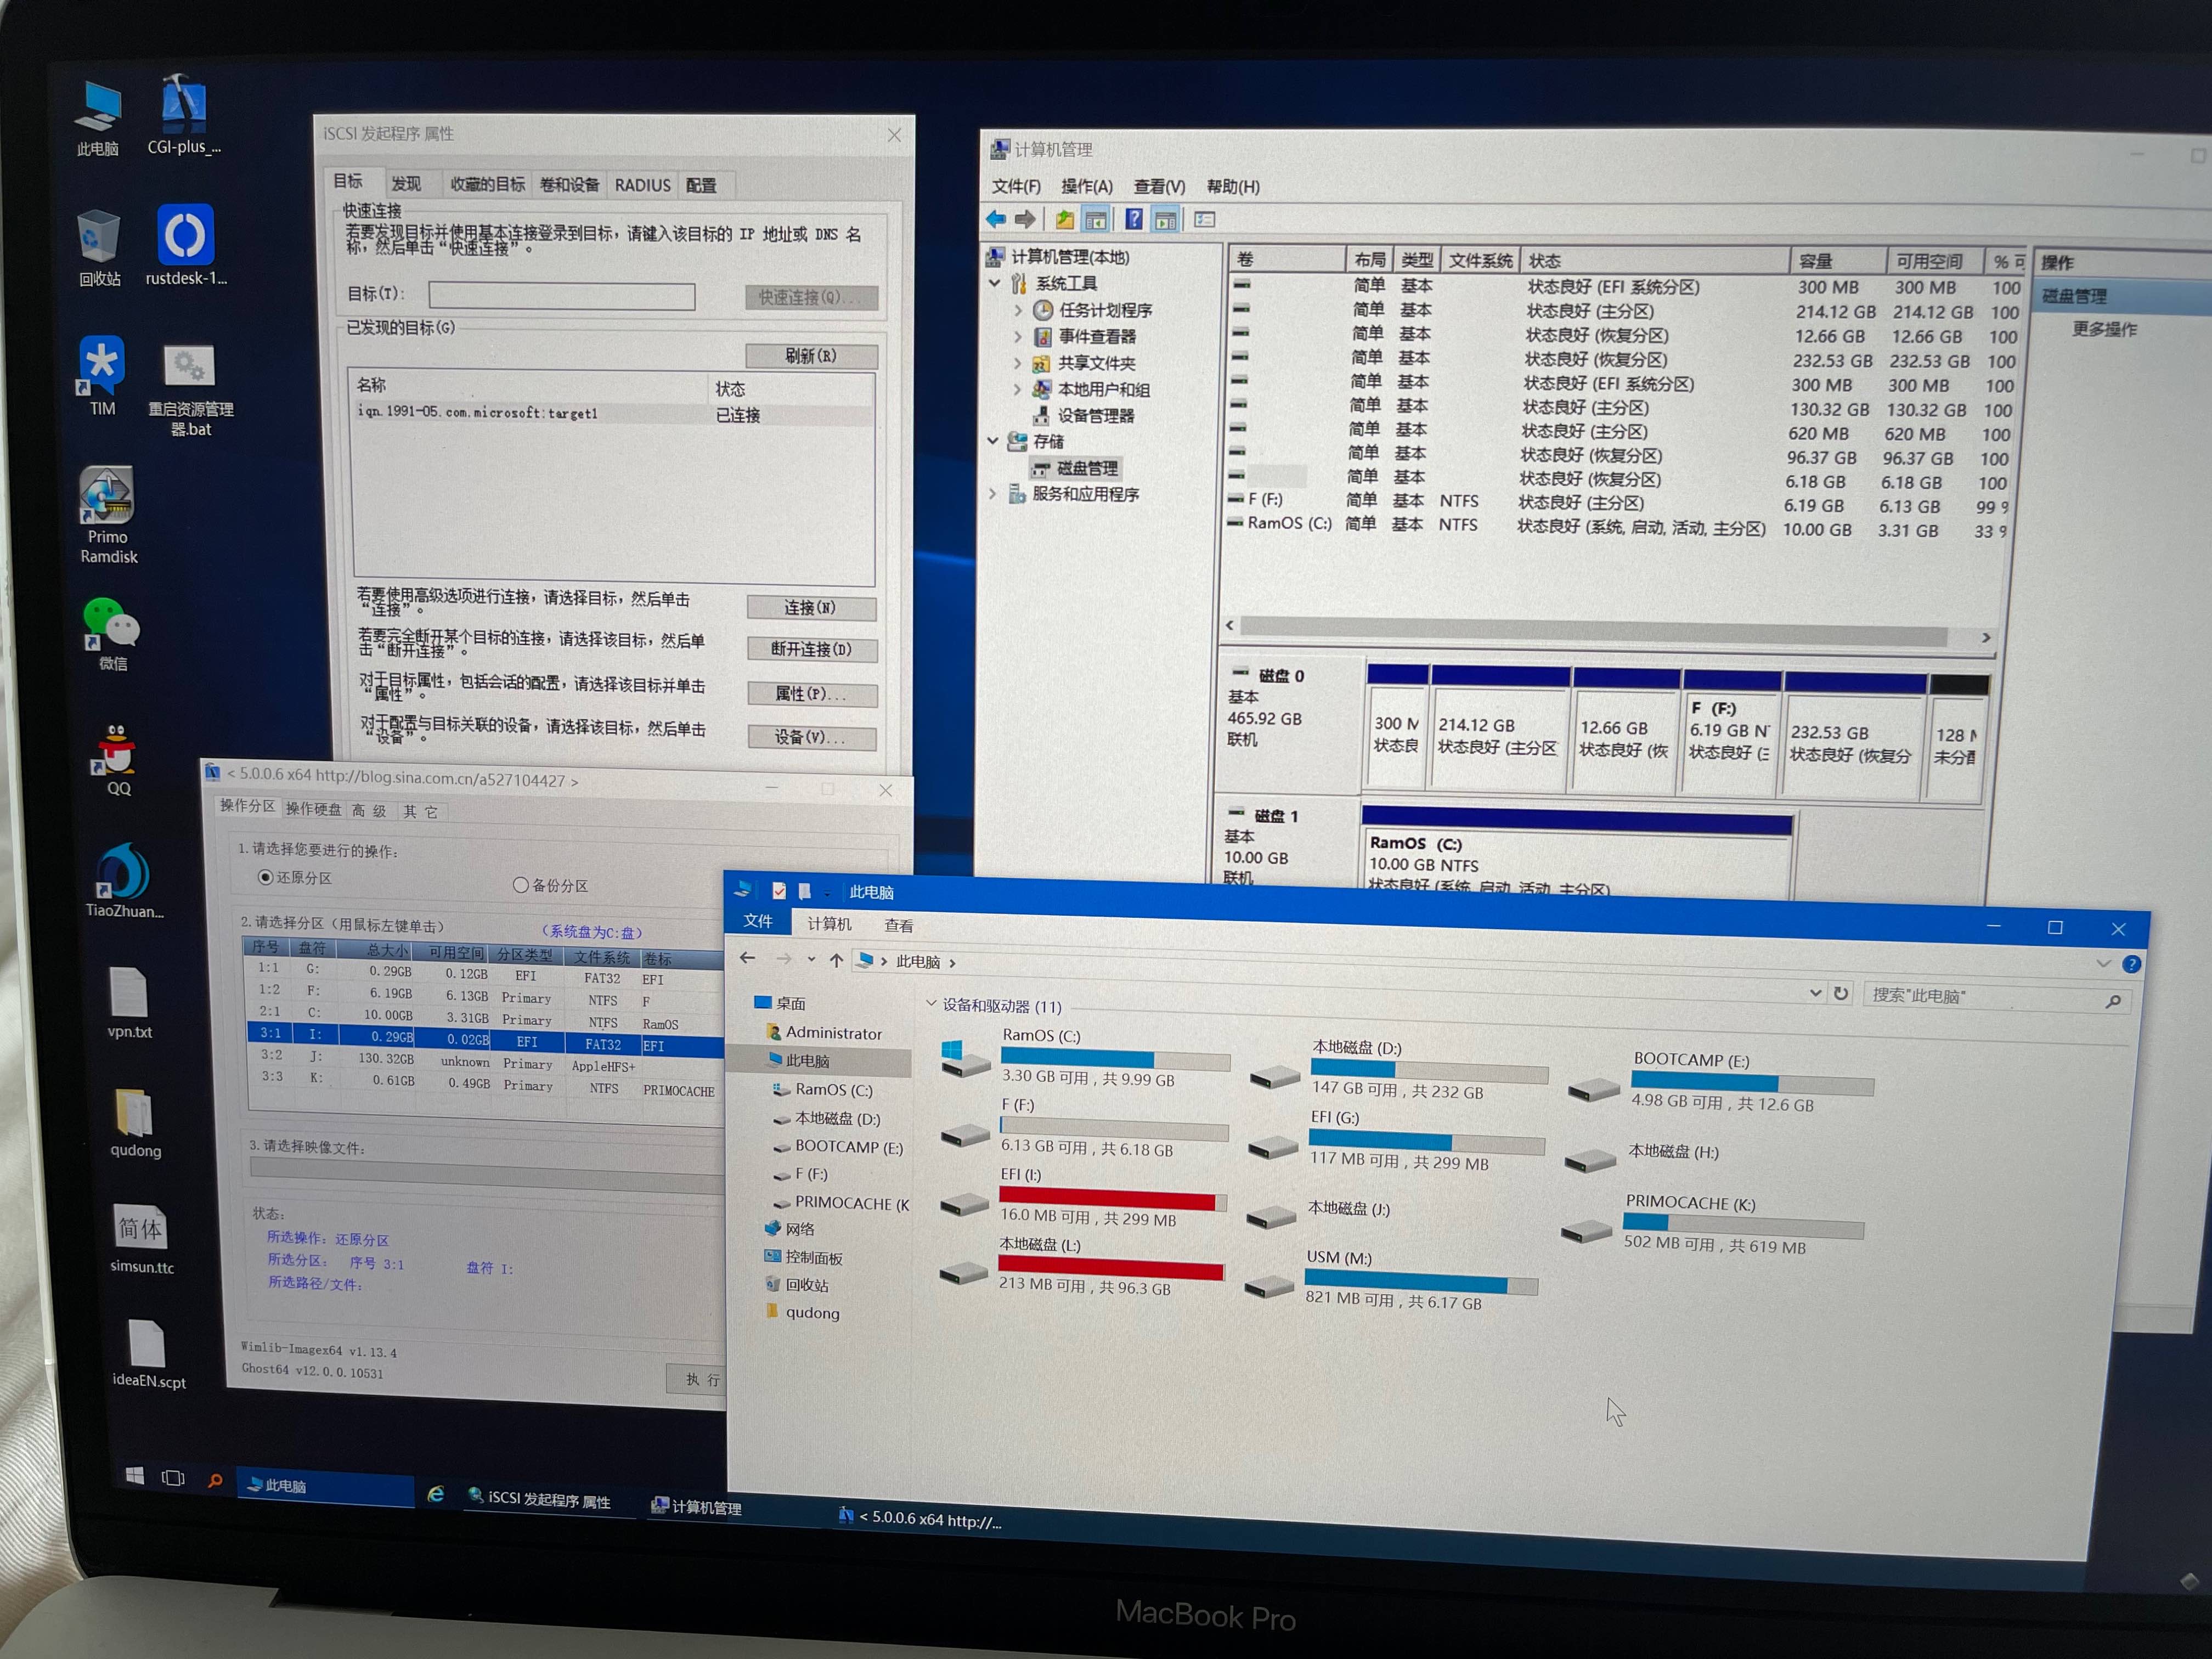This screenshot has width=2212, height=1659.
Task: Click Back arrow in 计算机管理 toolbar
Action: [x=997, y=218]
